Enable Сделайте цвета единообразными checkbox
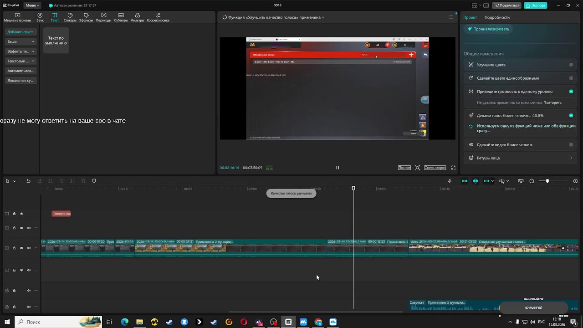Image resolution: width=583 pixels, height=328 pixels. click(x=571, y=78)
